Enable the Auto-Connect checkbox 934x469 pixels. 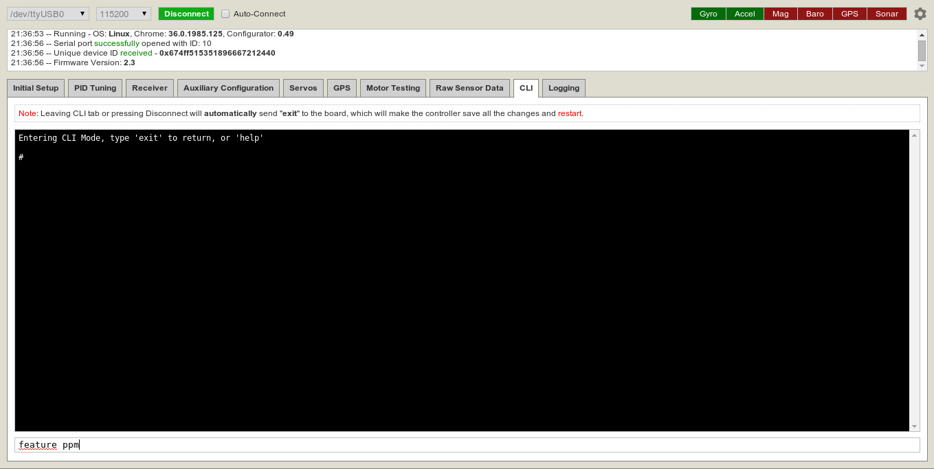coord(225,14)
